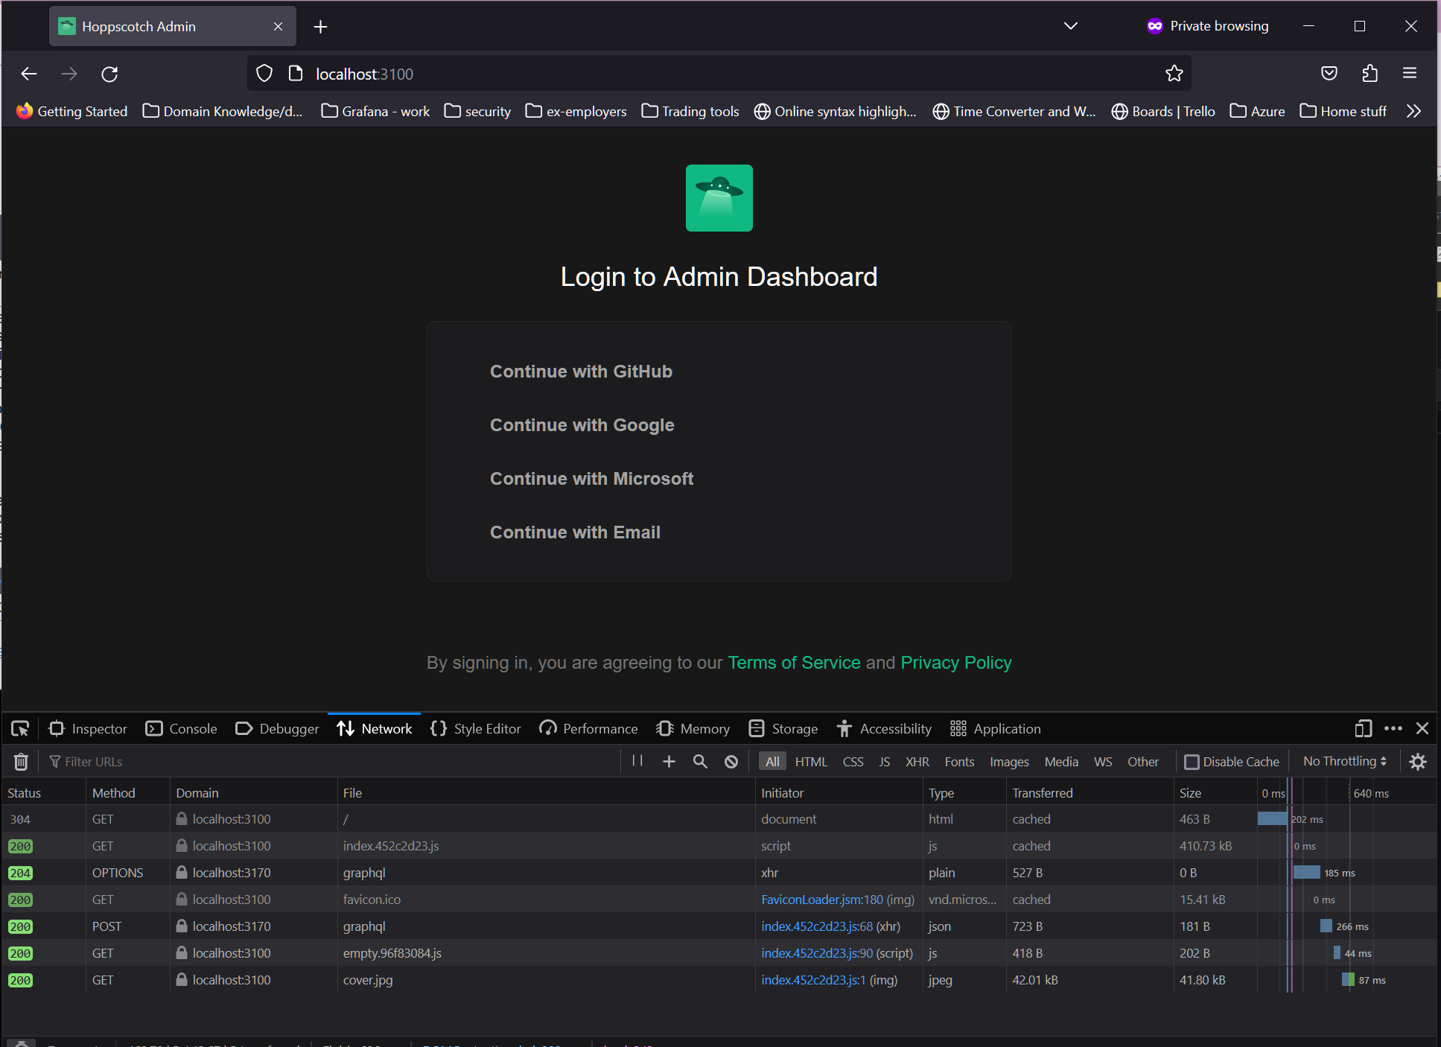Open extensions via the puzzle icon
Screen dimensions: 1441x1047
coord(1370,73)
